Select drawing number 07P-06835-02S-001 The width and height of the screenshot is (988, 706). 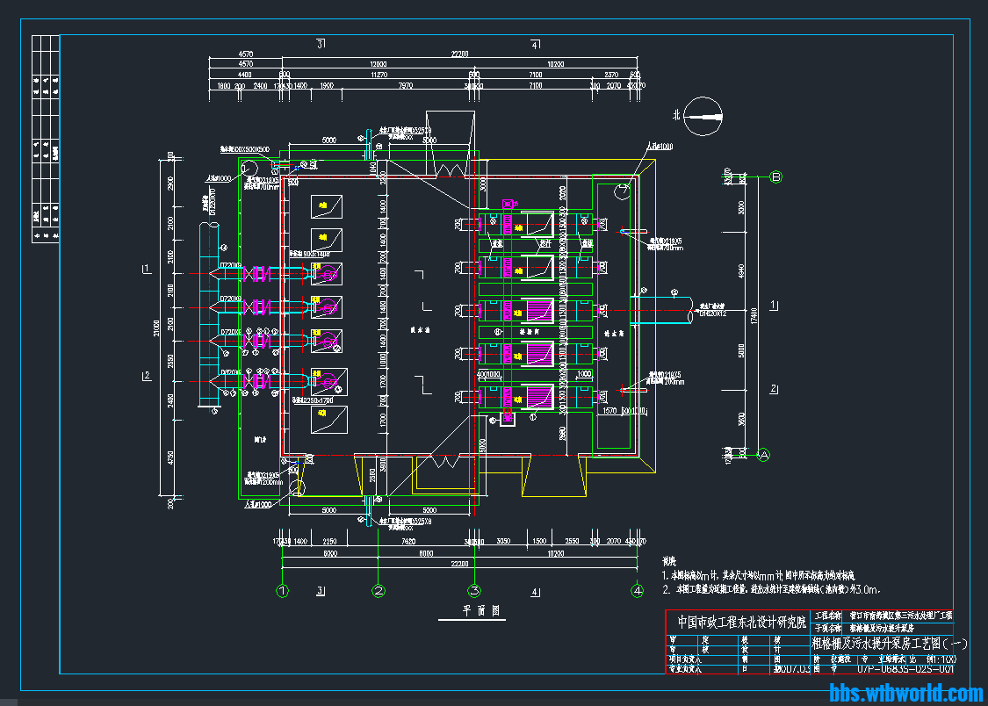click(x=905, y=669)
